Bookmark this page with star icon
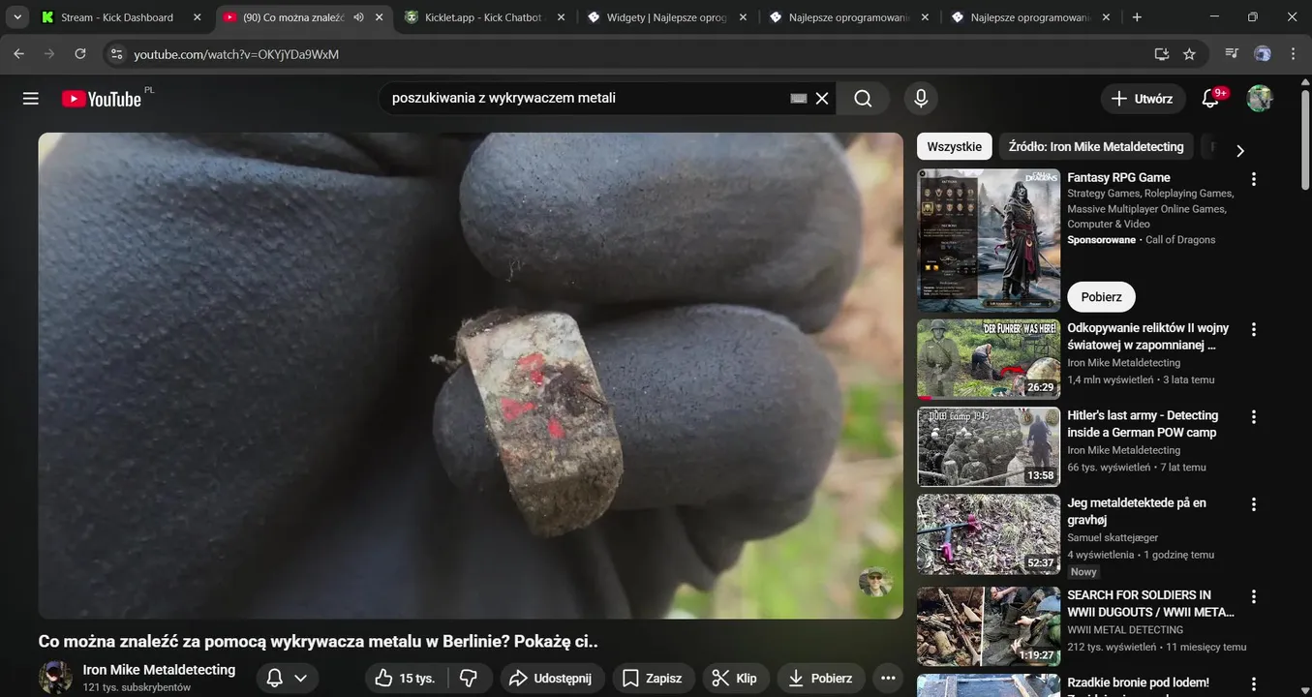 (1189, 54)
